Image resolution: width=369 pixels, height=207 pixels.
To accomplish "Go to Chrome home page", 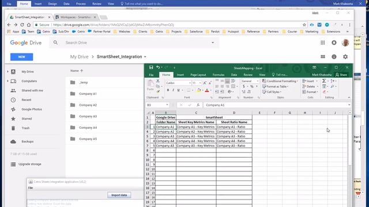I will pyautogui.click(x=29, y=25).
